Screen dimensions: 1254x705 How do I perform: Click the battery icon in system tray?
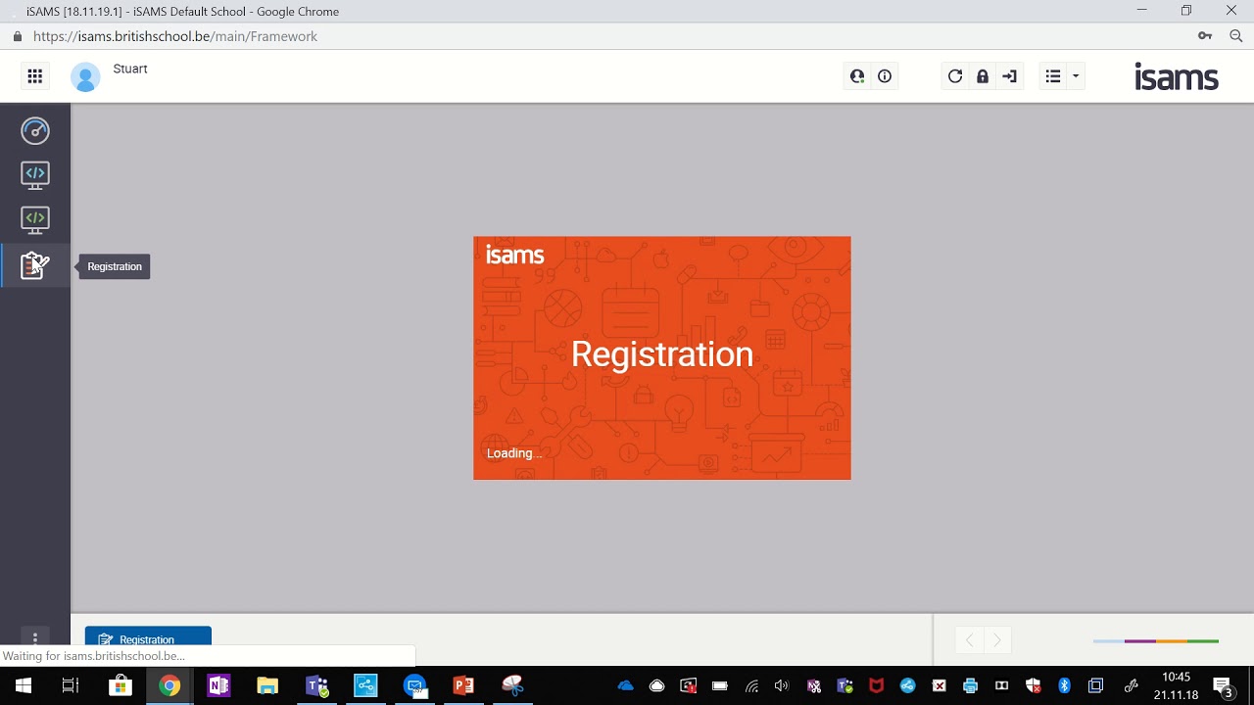coord(720,685)
